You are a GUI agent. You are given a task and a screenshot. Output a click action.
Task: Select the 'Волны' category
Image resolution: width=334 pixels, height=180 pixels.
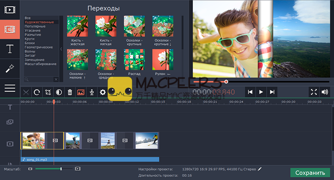30,51
